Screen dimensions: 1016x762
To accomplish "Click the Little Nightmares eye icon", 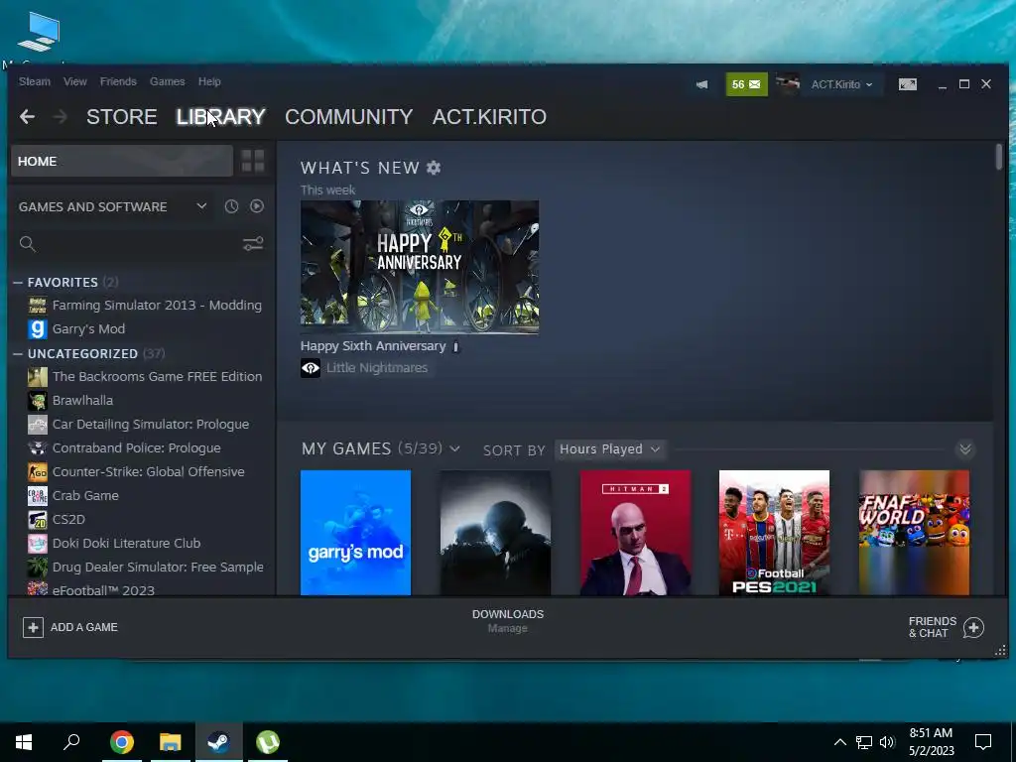I will (x=311, y=368).
